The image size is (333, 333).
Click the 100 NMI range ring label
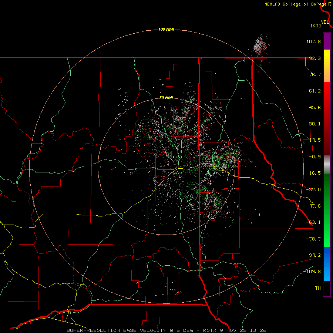pyautogui.click(x=166, y=29)
